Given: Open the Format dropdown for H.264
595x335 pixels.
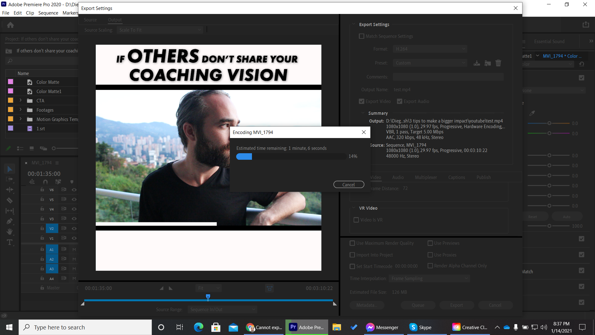Looking at the screenshot, I should 429,49.
